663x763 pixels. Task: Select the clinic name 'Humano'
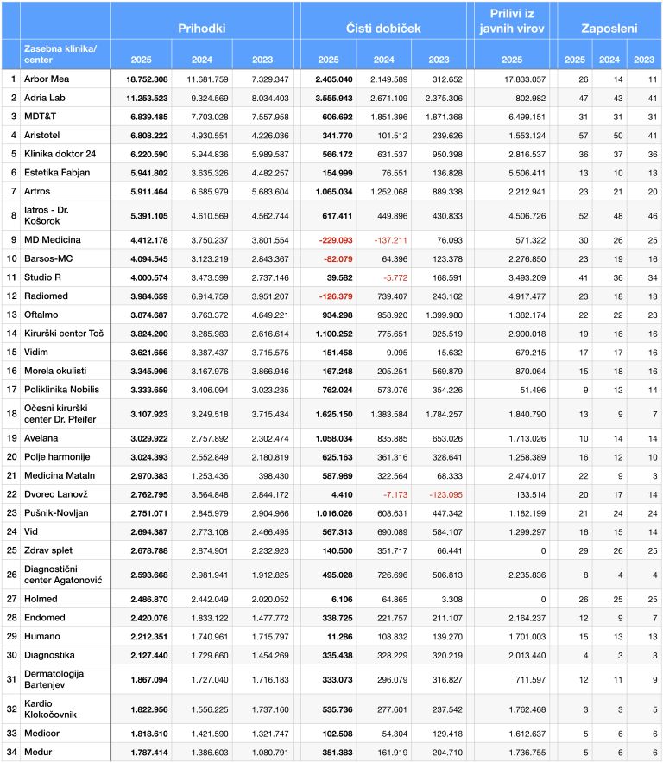pyautogui.click(x=42, y=637)
